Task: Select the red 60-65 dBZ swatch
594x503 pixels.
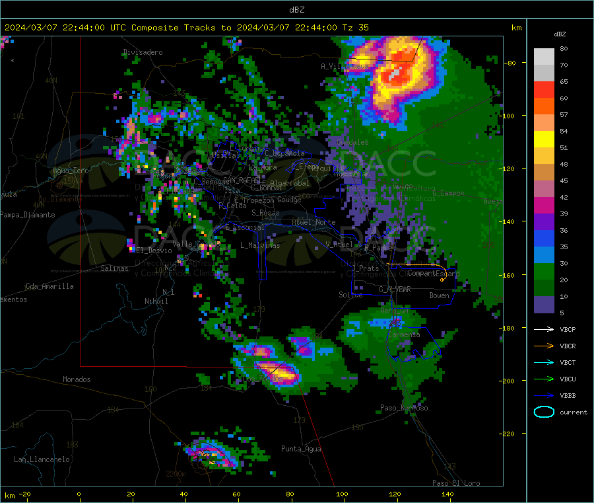Action: (544, 89)
